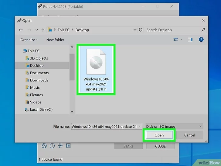Click the search magnifier icon
221x166 pixels.
point(203,30)
